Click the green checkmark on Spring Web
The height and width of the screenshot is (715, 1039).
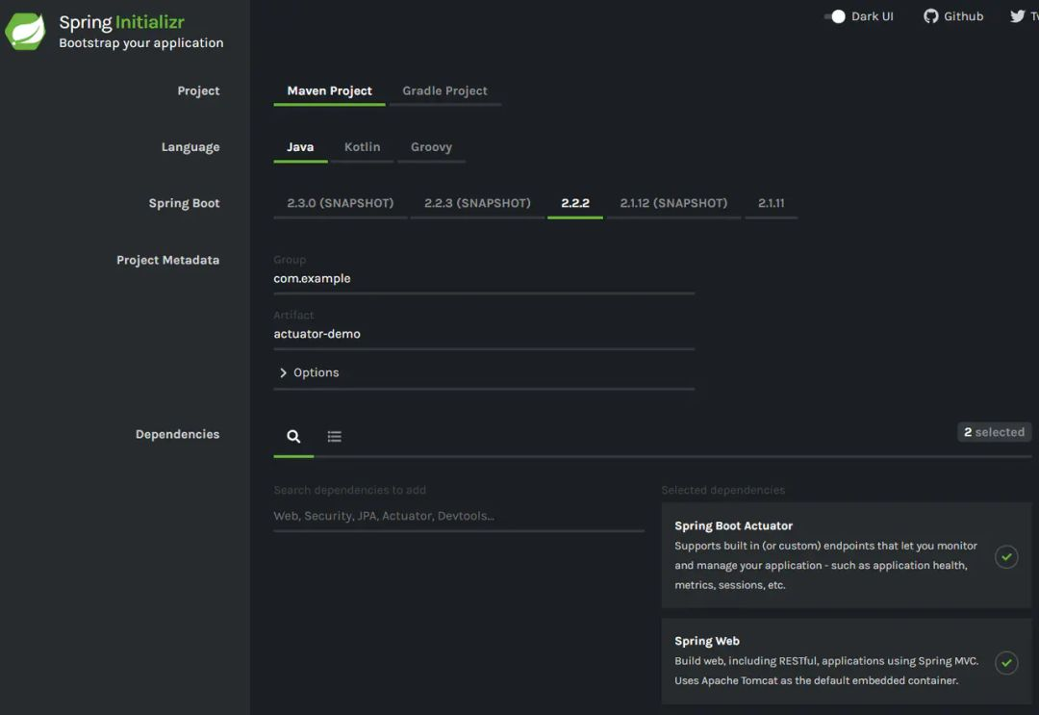[x=1006, y=662]
